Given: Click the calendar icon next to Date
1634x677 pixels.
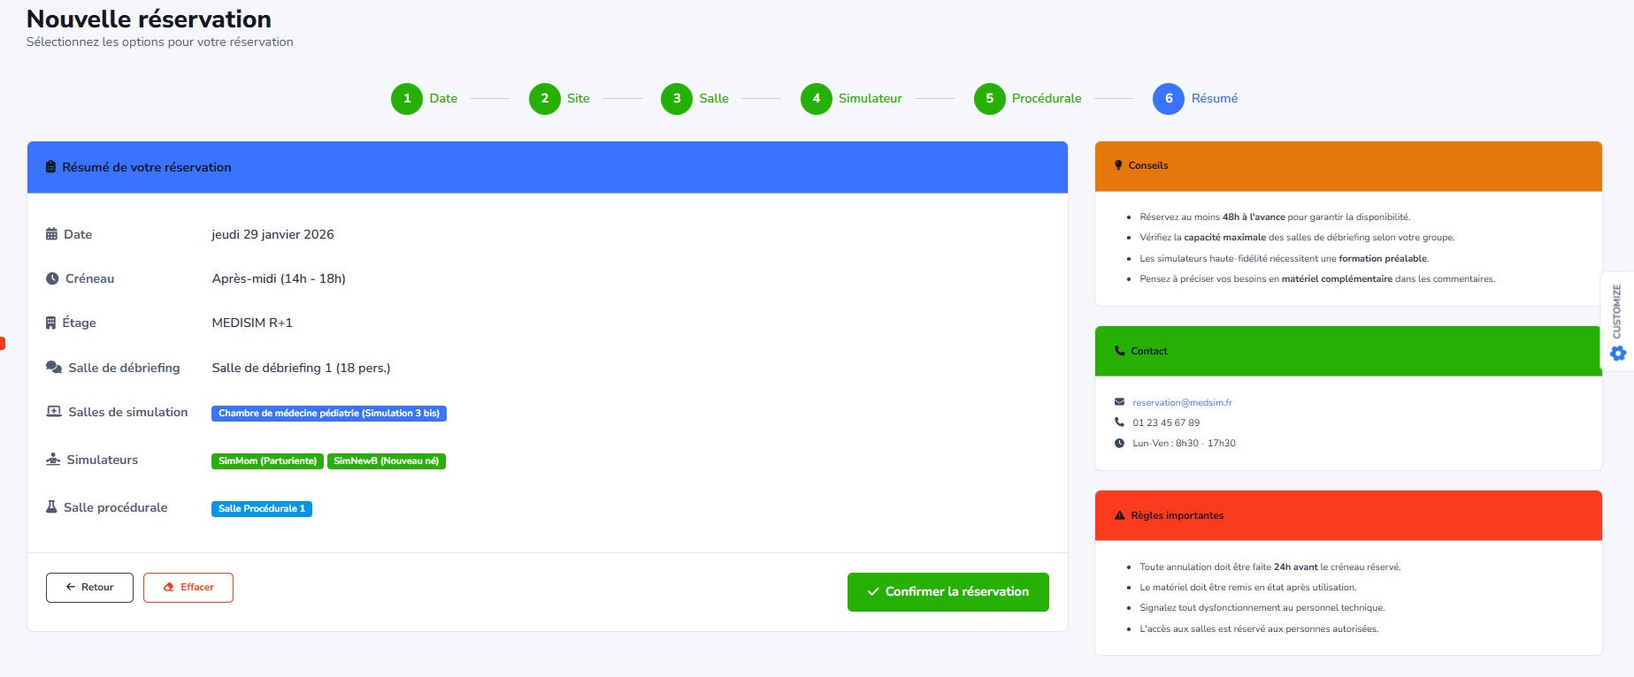Looking at the screenshot, I should click(51, 234).
